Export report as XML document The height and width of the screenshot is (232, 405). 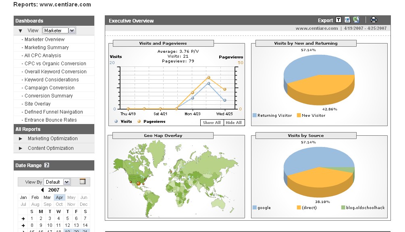347,20
